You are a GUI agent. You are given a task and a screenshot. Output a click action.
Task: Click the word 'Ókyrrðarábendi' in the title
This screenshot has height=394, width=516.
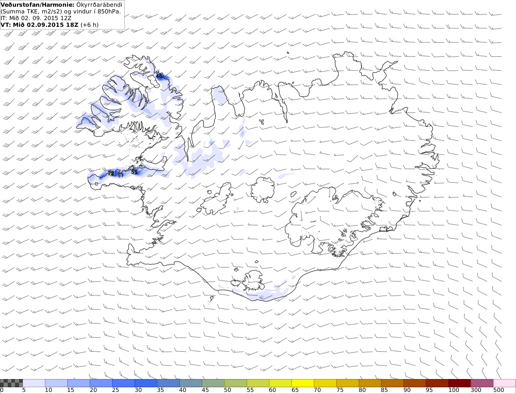point(99,5)
